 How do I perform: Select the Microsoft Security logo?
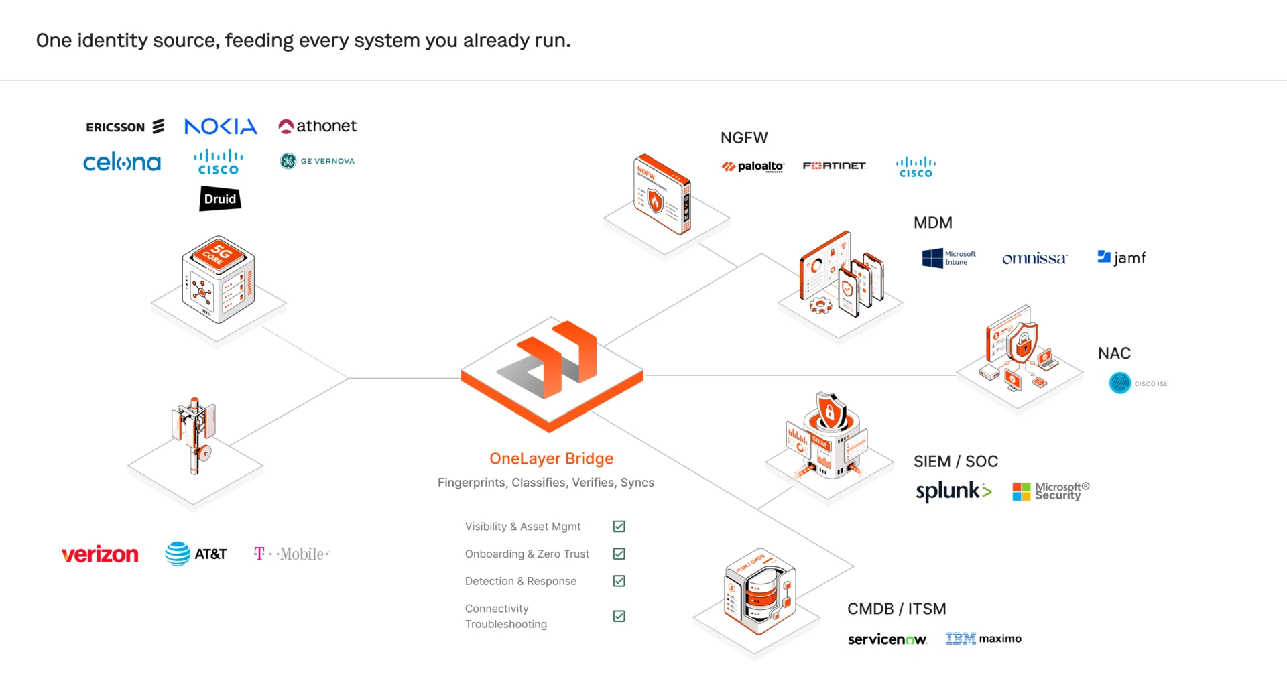tap(1051, 491)
